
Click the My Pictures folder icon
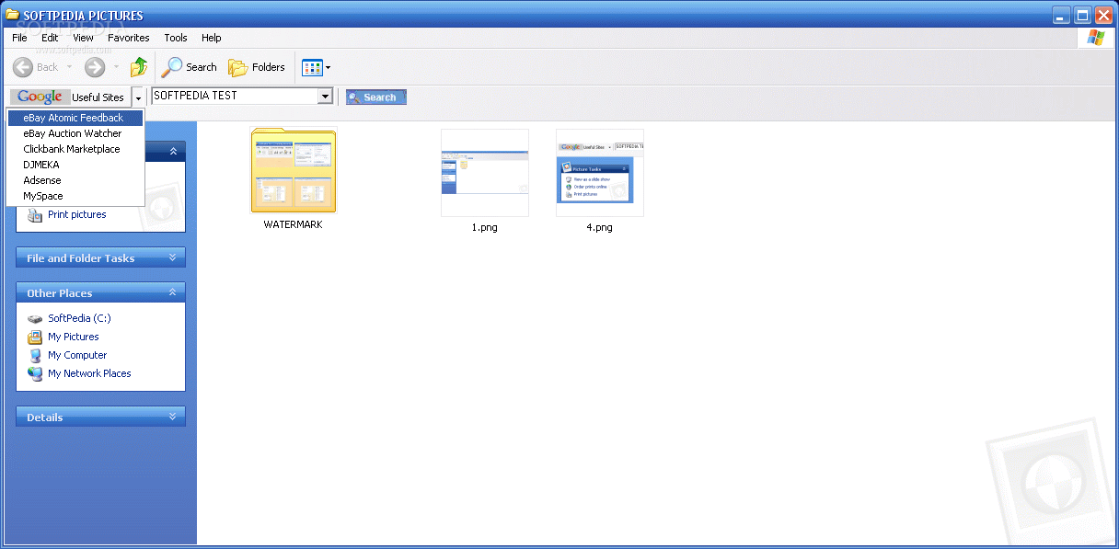[x=35, y=337]
